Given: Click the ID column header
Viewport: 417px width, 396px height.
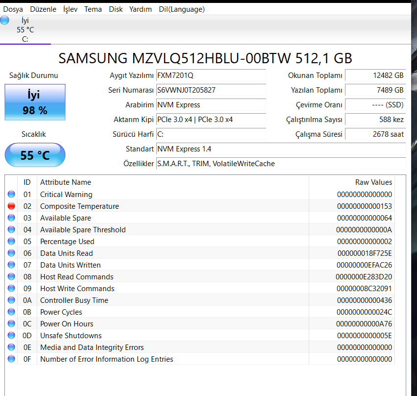Looking at the screenshot, I should click(x=27, y=182).
